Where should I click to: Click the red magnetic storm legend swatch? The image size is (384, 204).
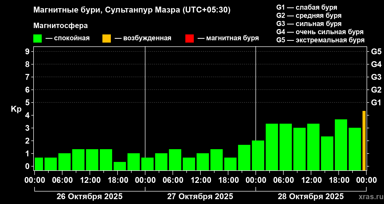point(190,39)
